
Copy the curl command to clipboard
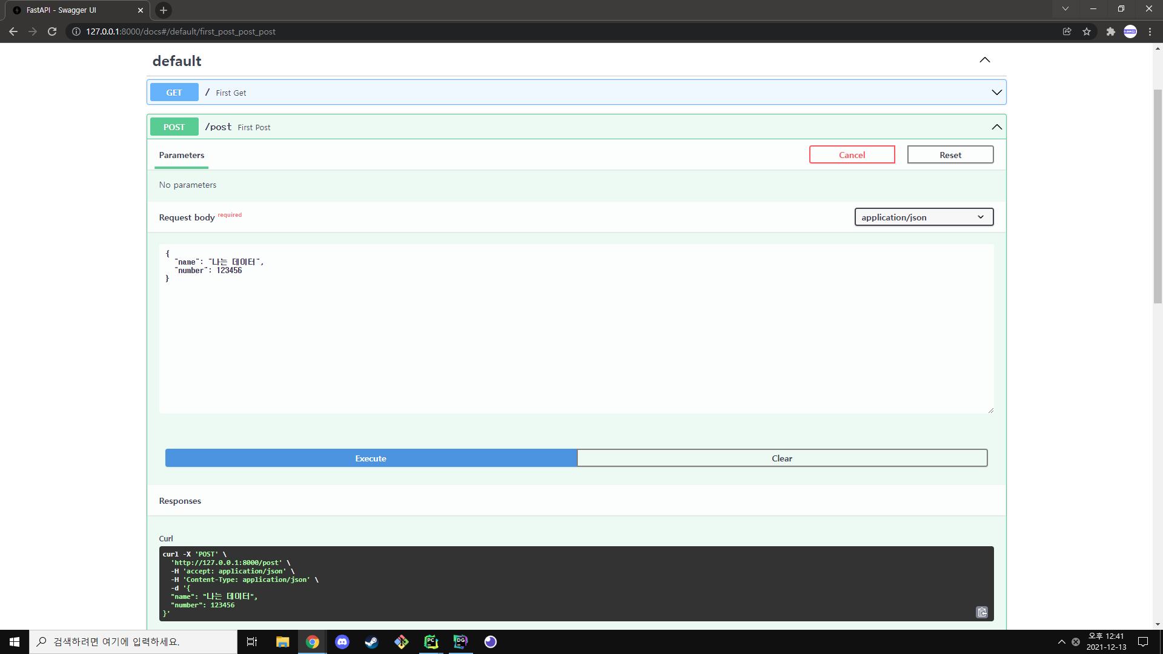click(x=981, y=612)
